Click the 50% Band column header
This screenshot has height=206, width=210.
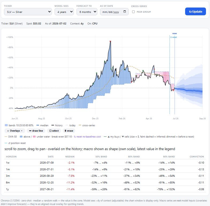(101, 157)
